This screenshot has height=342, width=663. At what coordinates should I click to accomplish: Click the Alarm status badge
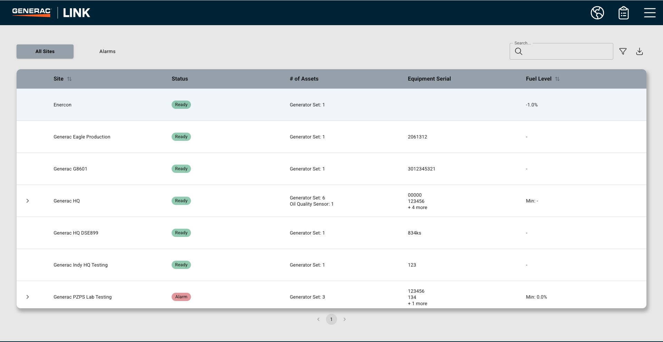(181, 297)
